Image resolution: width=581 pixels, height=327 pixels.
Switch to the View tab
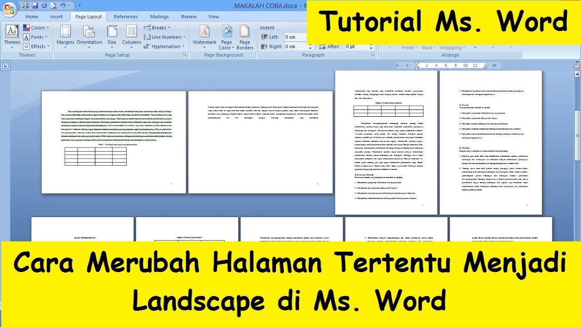click(214, 17)
